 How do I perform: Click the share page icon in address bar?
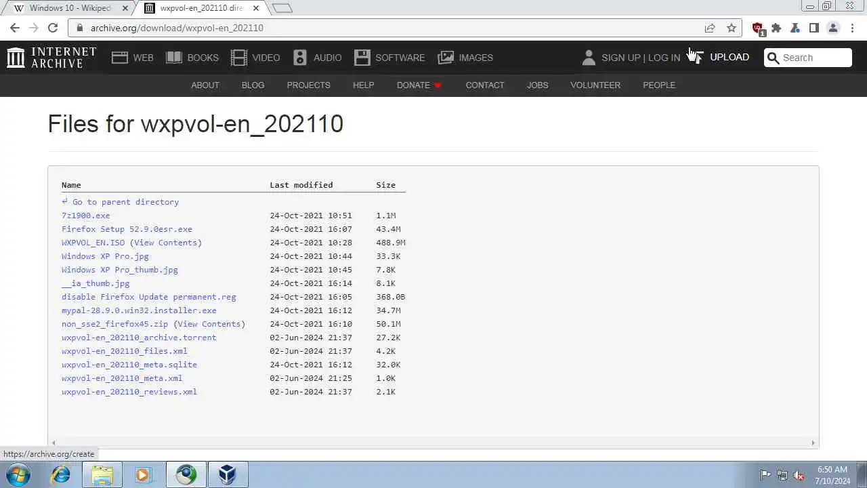click(x=710, y=28)
